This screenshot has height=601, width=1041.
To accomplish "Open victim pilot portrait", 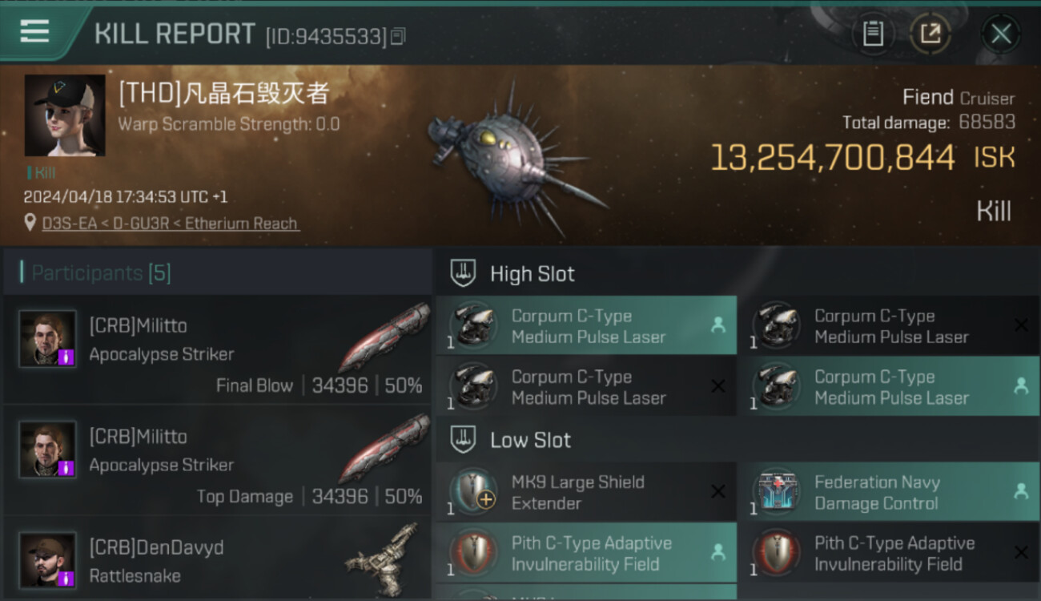I will pos(65,115).
